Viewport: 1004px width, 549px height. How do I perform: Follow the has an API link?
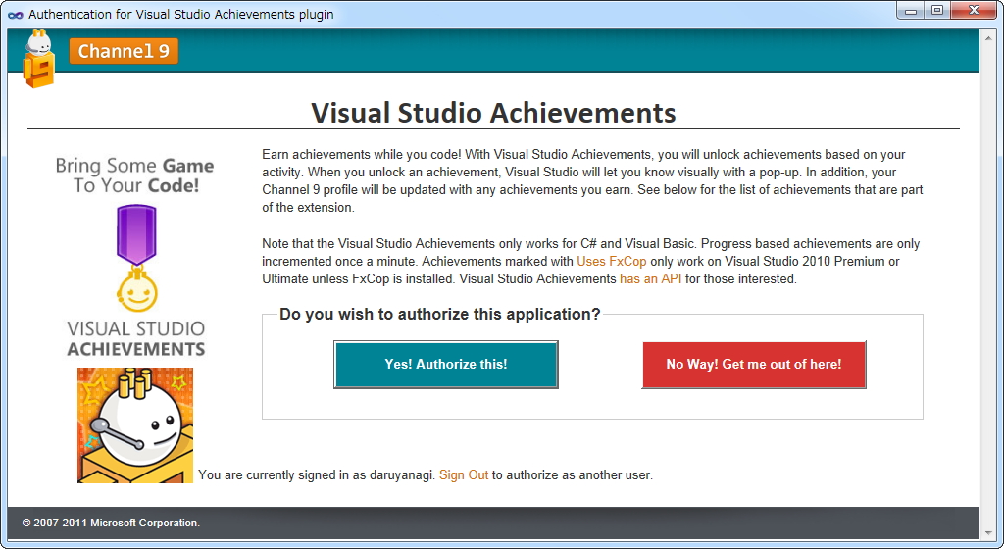[651, 279]
